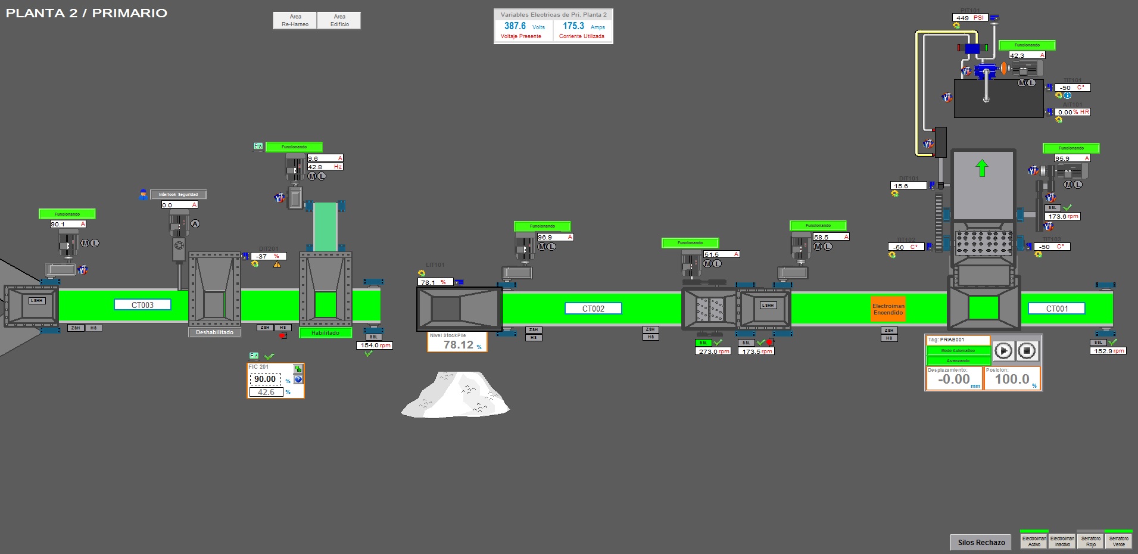This screenshot has height=554, width=1138.
Task: Toggle the Electroiman Encendido indicator on the belt
Action: (888, 309)
